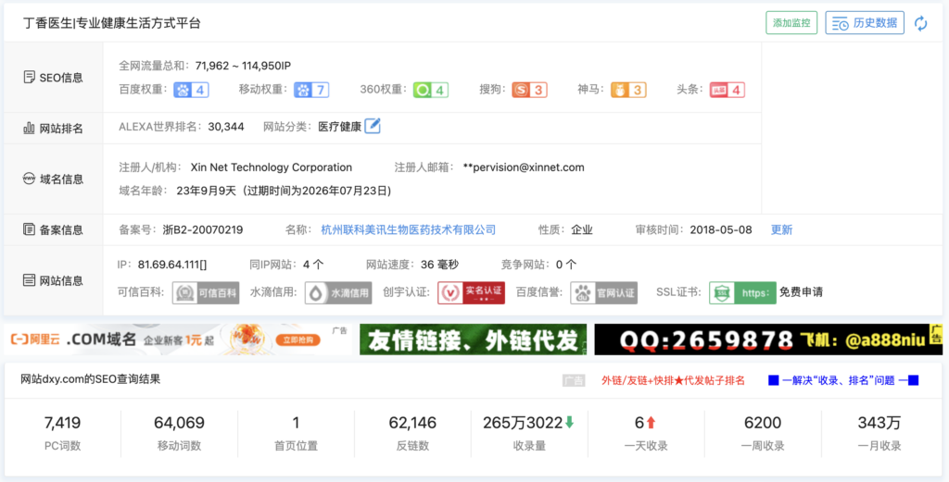Click 免费申请 SSL link
Viewport: 949px width, 482px height.
pos(802,292)
